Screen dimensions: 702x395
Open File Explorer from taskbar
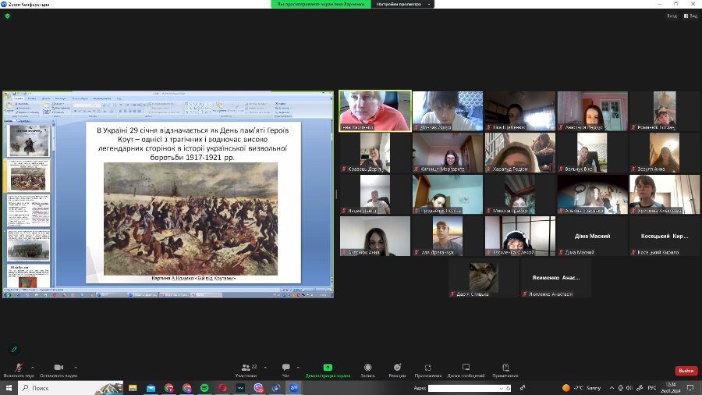pyautogui.click(x=133, y=388)
